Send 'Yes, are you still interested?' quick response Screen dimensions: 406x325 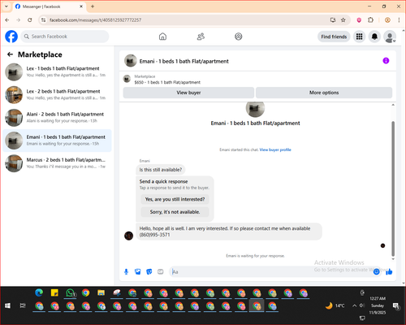pos(175,199)
